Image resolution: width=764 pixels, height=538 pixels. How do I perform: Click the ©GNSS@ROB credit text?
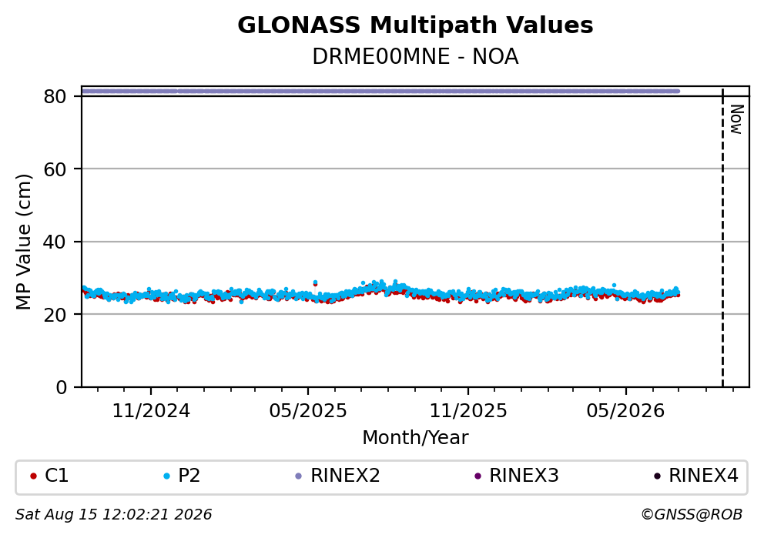coord(692,515)
